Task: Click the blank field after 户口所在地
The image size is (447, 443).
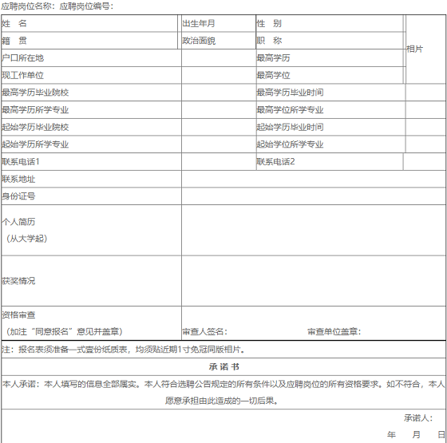Action: tap(219, 58)
